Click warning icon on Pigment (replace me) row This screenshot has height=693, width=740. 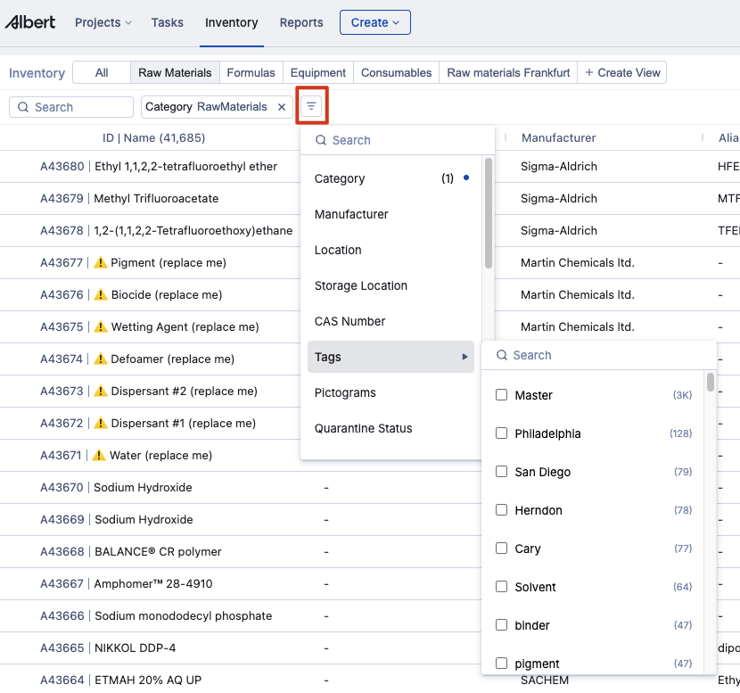[x=101, y=263]
